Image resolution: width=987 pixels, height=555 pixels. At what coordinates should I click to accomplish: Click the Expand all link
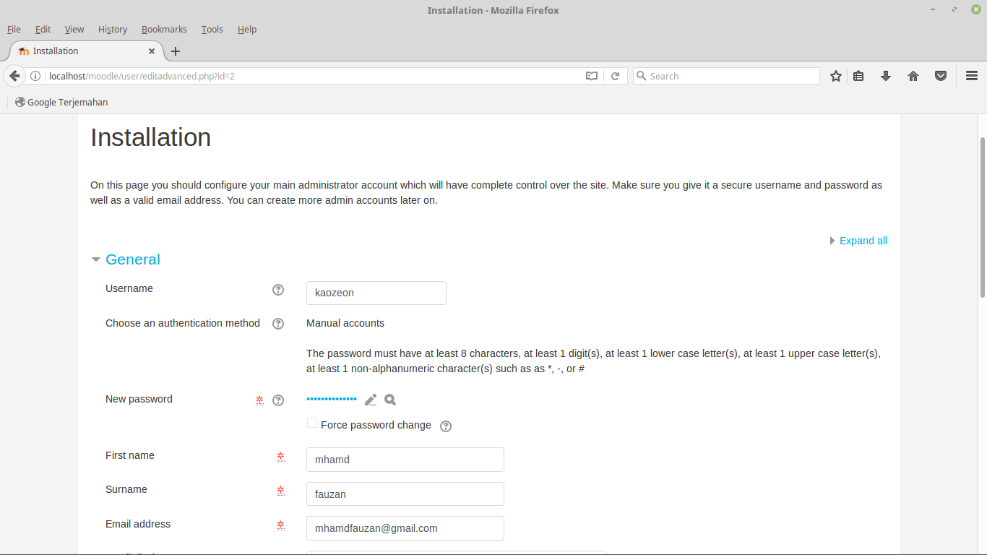[x=863, y=241]
